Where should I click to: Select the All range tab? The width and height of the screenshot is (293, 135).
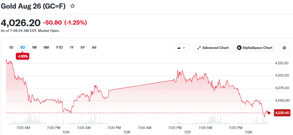(94, 47)
